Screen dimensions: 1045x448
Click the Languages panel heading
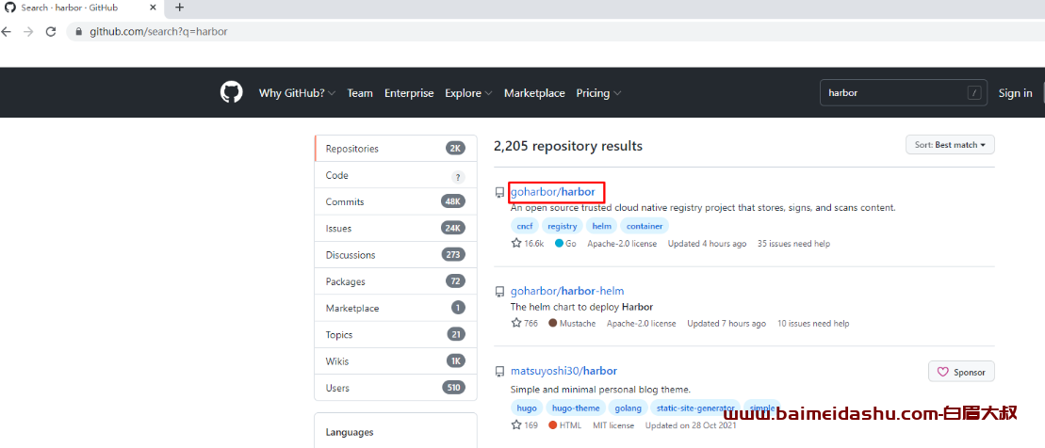point(350,432)
